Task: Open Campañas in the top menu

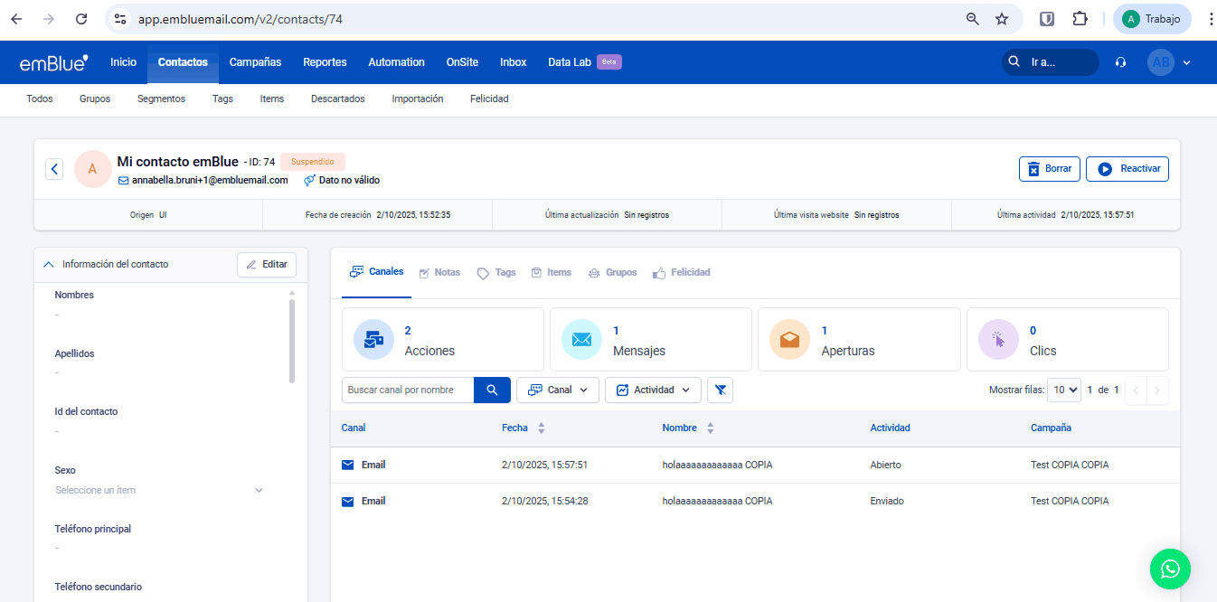Action: 255,62
